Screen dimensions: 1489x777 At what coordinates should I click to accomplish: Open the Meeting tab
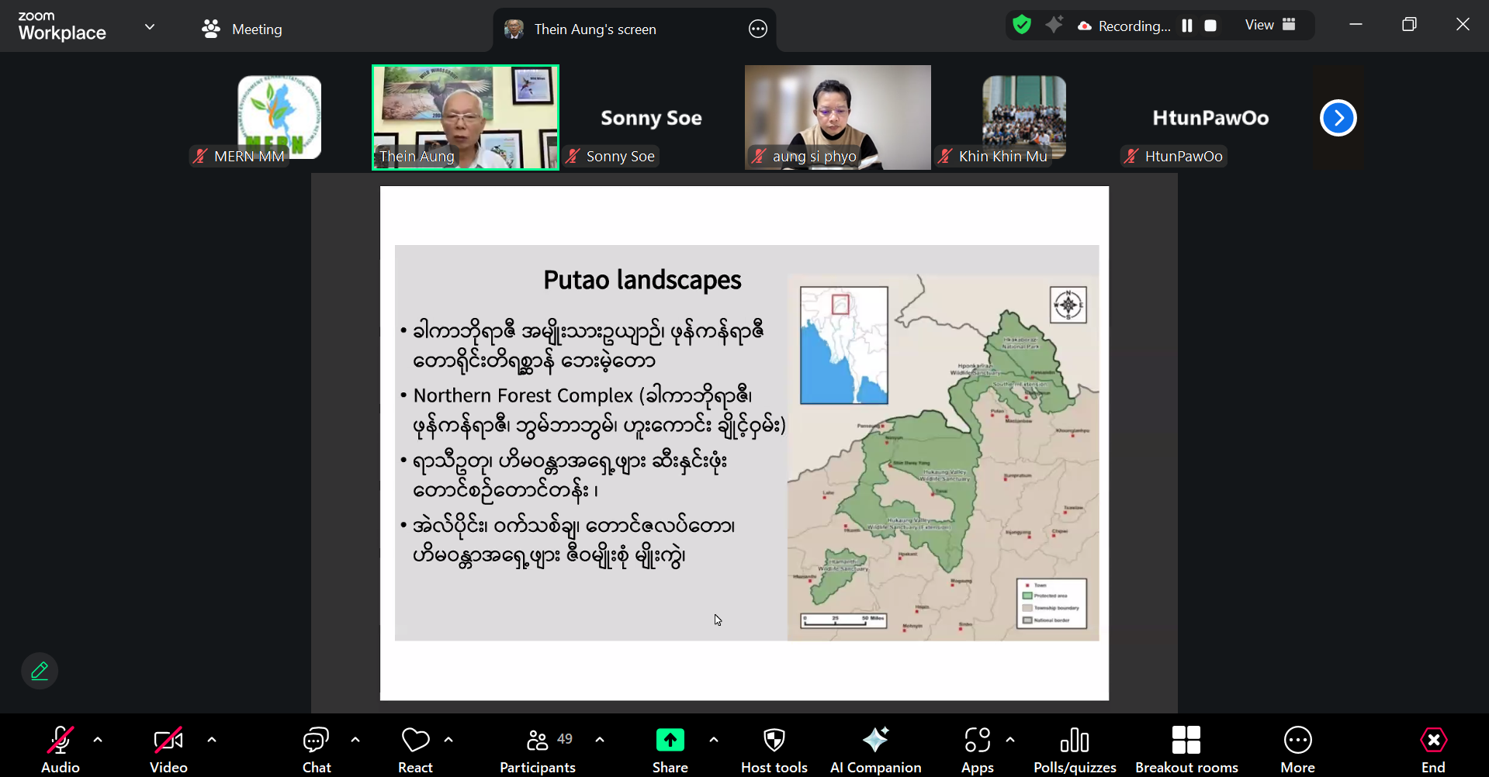coord(242,29)
